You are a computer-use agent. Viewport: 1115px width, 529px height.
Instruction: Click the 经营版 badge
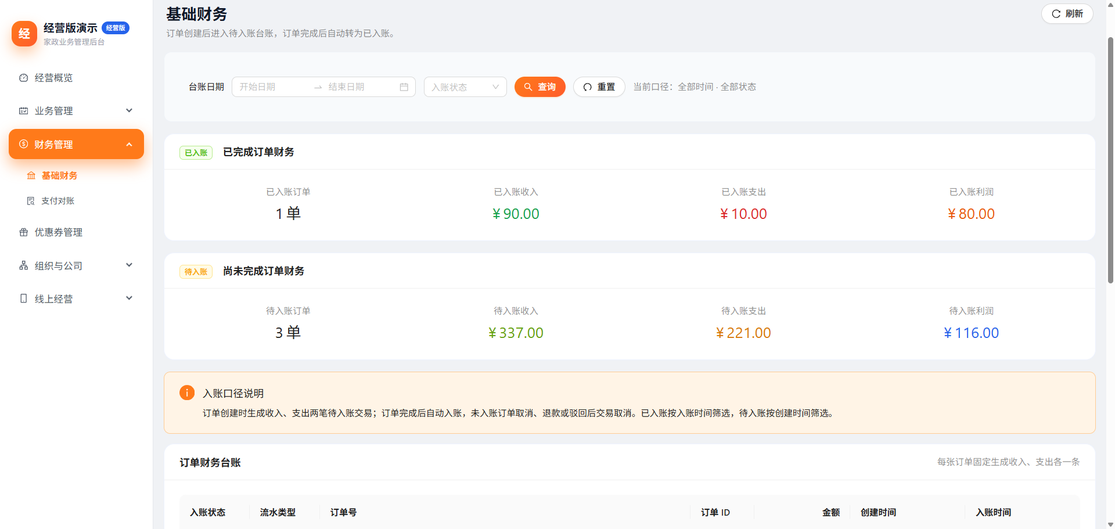pos(116,28)
